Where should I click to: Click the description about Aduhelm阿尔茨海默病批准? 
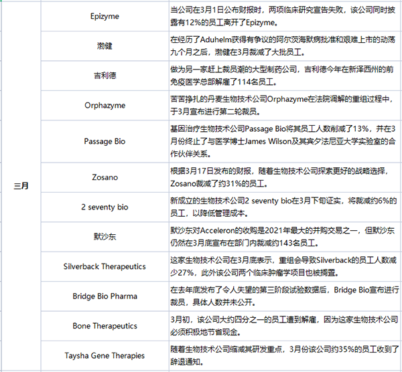click(x=285, y=46)
